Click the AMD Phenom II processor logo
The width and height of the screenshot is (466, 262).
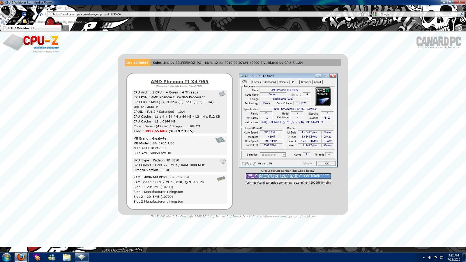point(323,97)
